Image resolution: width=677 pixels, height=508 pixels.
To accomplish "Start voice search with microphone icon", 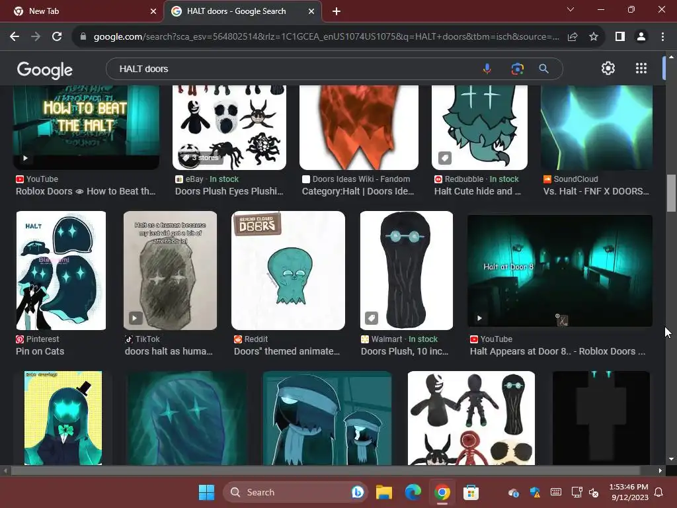I will pyautogui.click(x=487, y=69).
